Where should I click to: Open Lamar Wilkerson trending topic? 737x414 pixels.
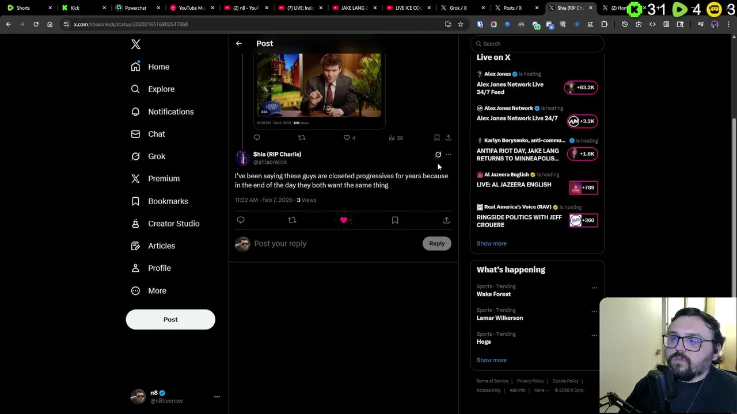[x=500, y=318]
